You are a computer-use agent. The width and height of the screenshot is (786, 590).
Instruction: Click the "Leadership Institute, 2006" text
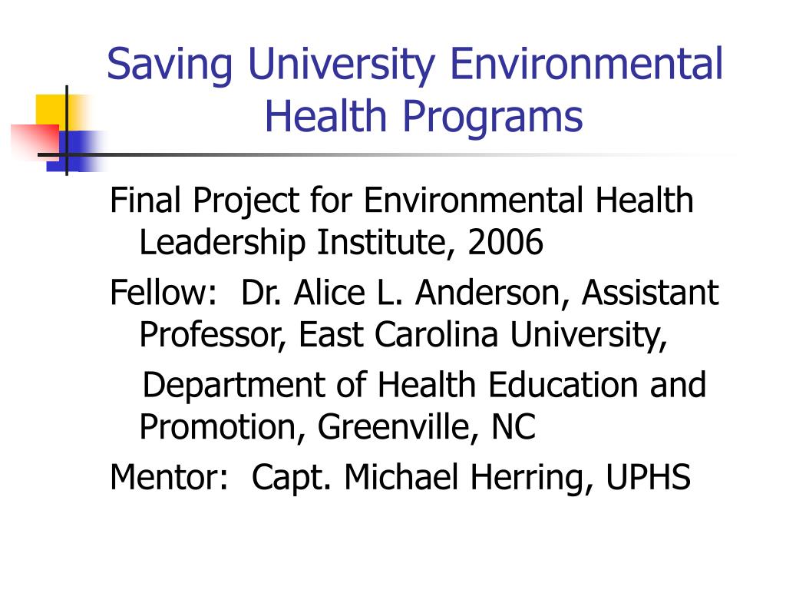(341, 243)
